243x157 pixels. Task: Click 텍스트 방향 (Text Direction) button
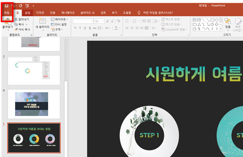tap(172, 19)
